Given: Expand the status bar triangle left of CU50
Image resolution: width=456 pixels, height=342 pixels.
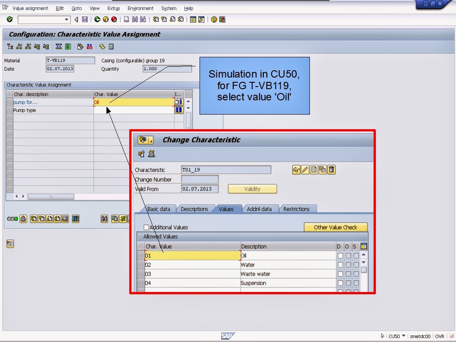Looking at the screenshot, I should [382, 336].
